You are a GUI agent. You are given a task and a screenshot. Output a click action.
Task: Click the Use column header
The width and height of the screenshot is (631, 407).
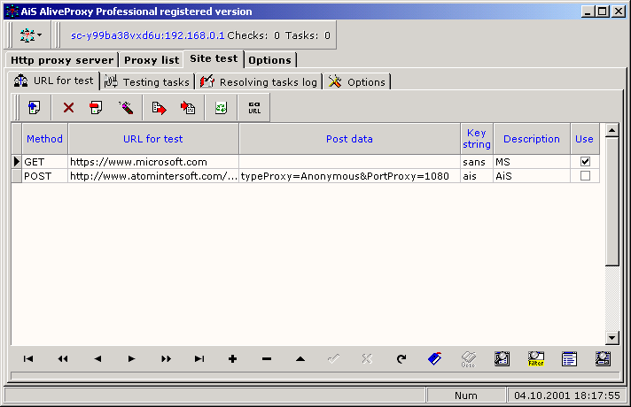pos(584,139)
